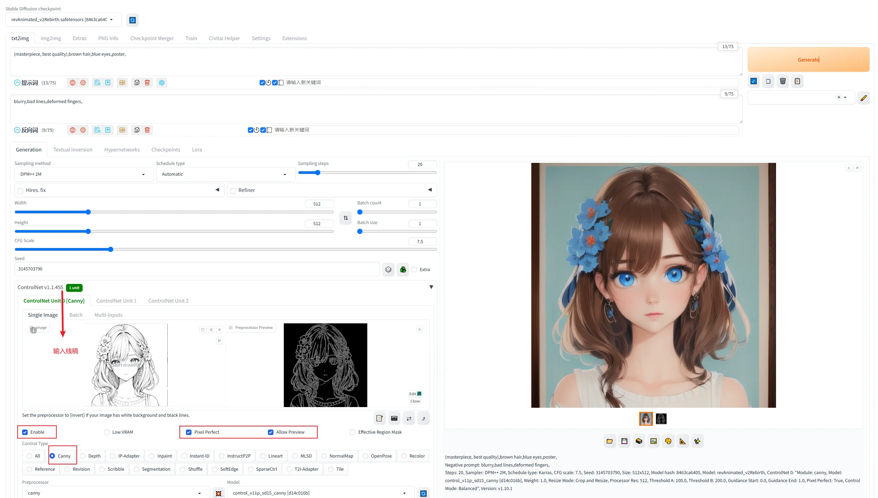This screenshot has width=878, height=498.
Task: Open the Civitai Helper tab
Action: click(224, 38)
